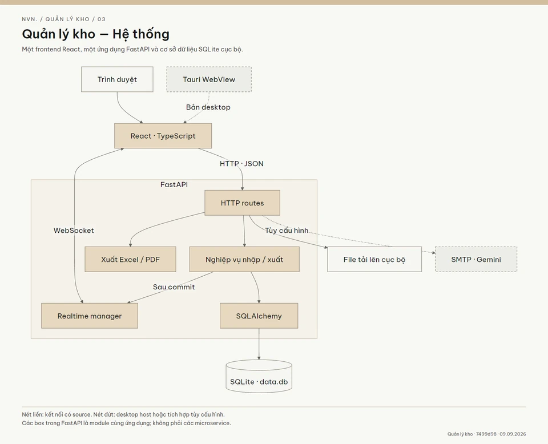Click the "Nghiệp vụ nhập / xuất" node
Screen dimensions: 548x444
click(244, 259)
